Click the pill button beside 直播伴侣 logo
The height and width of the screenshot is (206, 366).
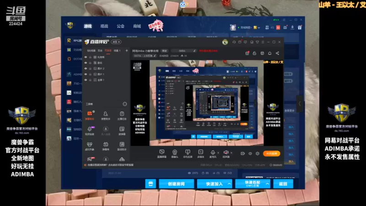116,42
